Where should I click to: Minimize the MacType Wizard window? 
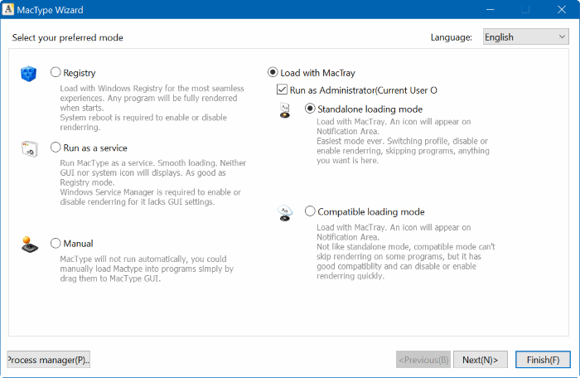click(x=486, y=10)
